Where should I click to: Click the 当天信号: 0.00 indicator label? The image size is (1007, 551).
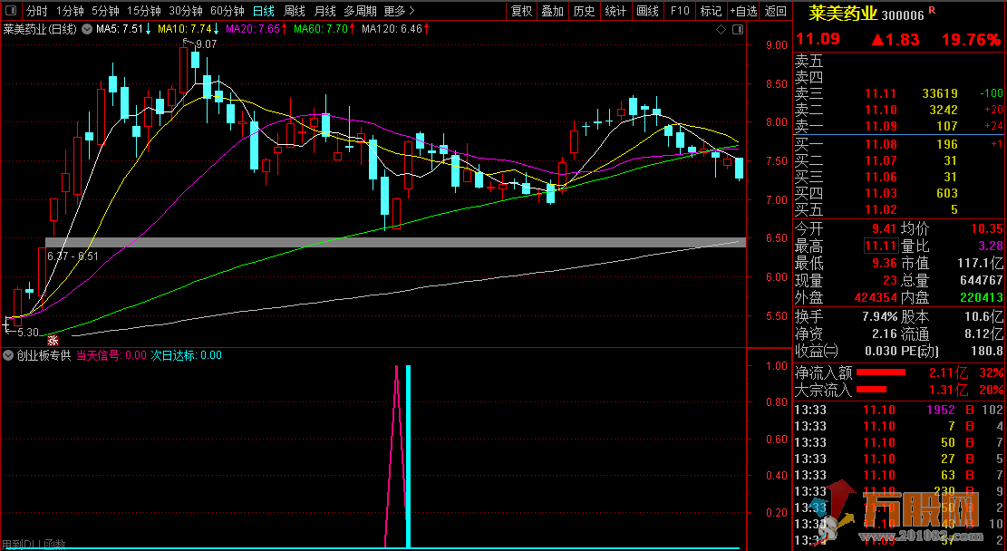pos(111,355)
